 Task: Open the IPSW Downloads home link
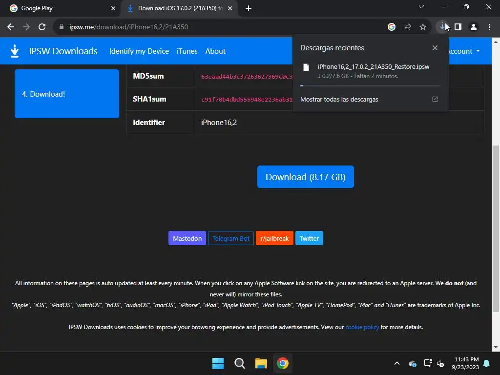click(63, 51)
